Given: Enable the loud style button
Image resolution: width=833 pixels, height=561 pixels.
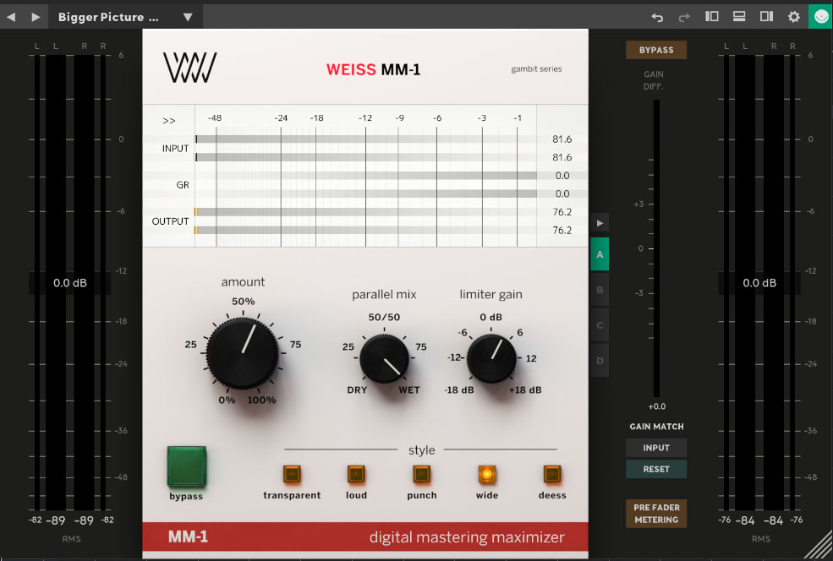Looking at the screenshot, I should click(356, 473).
